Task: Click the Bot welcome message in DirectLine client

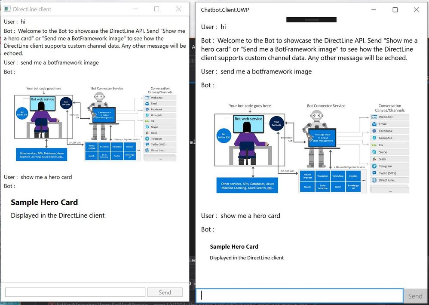Action: (x=95, y=42)
